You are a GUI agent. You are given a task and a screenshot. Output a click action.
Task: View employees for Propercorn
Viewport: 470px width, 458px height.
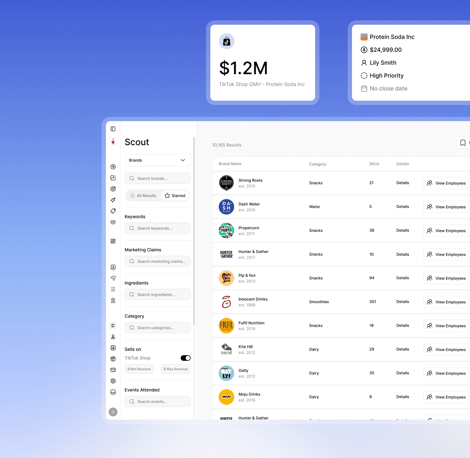446,231
